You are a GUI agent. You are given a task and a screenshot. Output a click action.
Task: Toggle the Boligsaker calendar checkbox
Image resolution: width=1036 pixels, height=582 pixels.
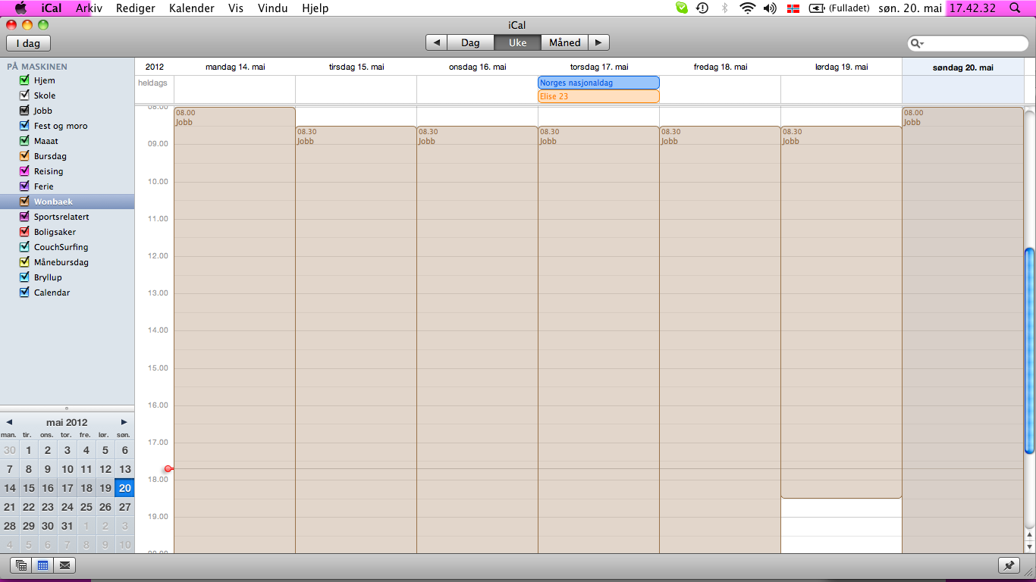[x=24, y=232]
